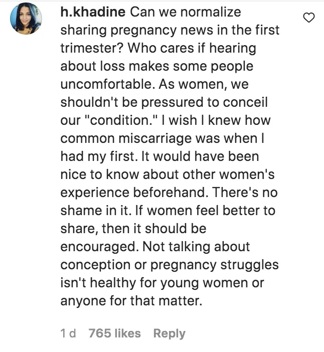This screenshot has height=352, width=324.
Task: Click the text line 'conception or pregnancy struggles'
Action: (x=169, y=265)
